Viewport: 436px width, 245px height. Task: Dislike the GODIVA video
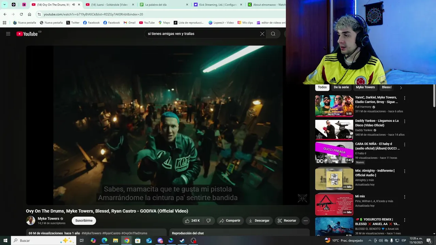(208, 220)
